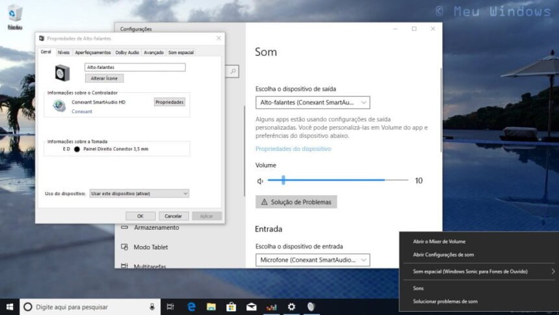Click the Start menu Windows logo
The height and width of the screenshot is (315, 559).
[10, 307]
